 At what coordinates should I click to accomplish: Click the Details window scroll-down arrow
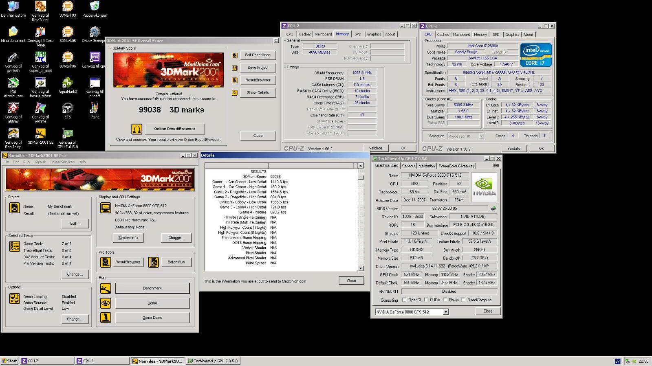(361, 268)
